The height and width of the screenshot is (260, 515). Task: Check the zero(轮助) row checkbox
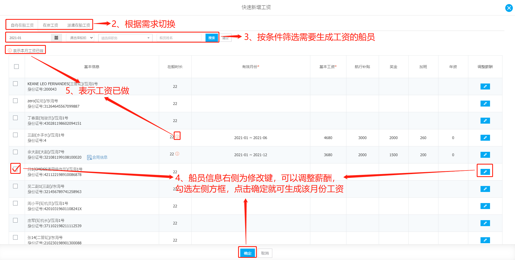coord(15,101)
